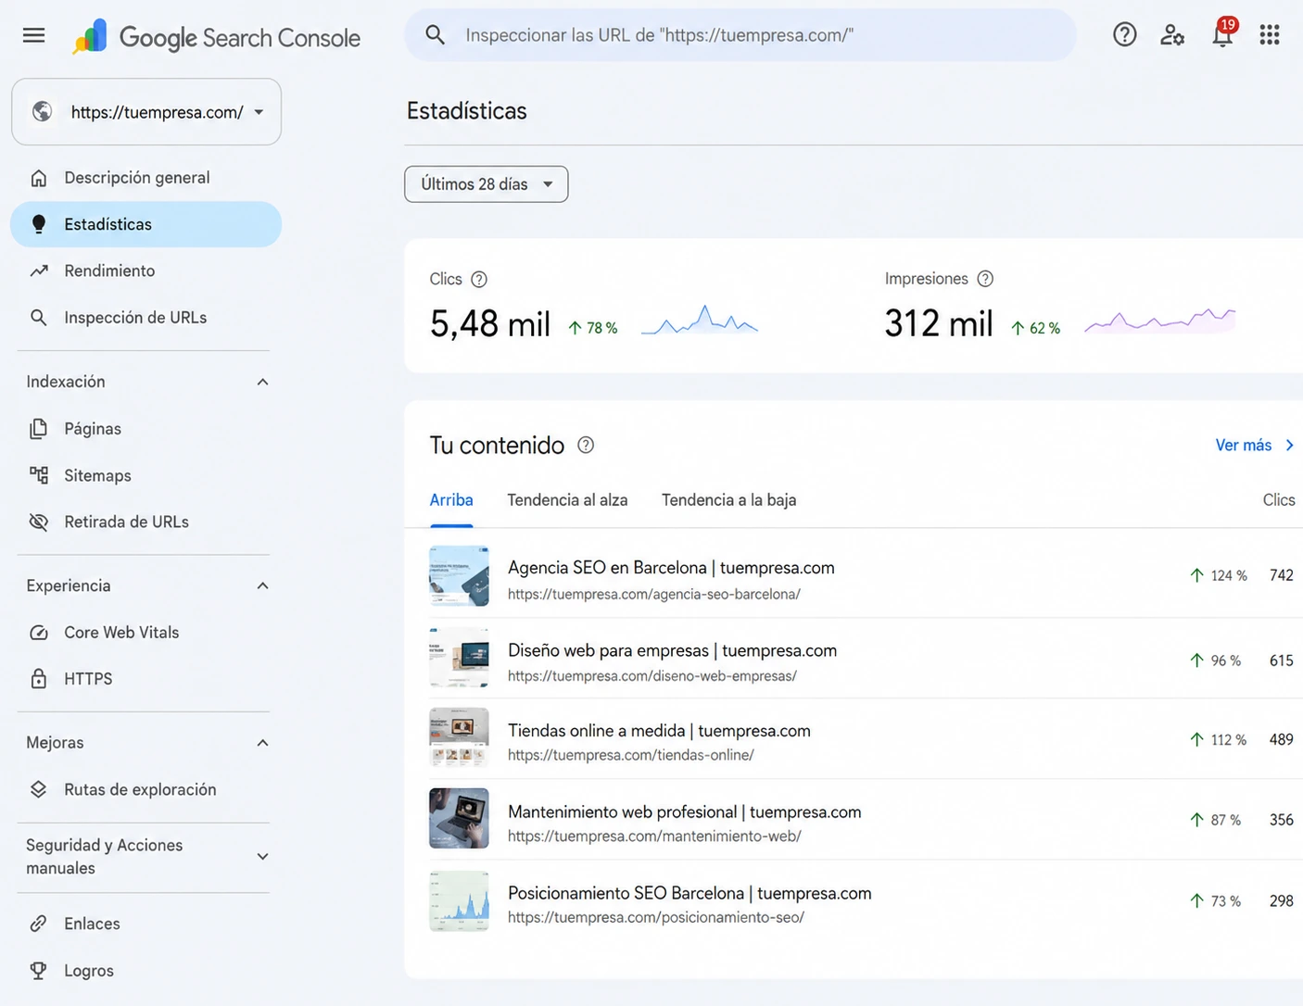Click the Posicionamiento SEO chart thumbnail
1303x1006 pixels.
click(459, 900)
